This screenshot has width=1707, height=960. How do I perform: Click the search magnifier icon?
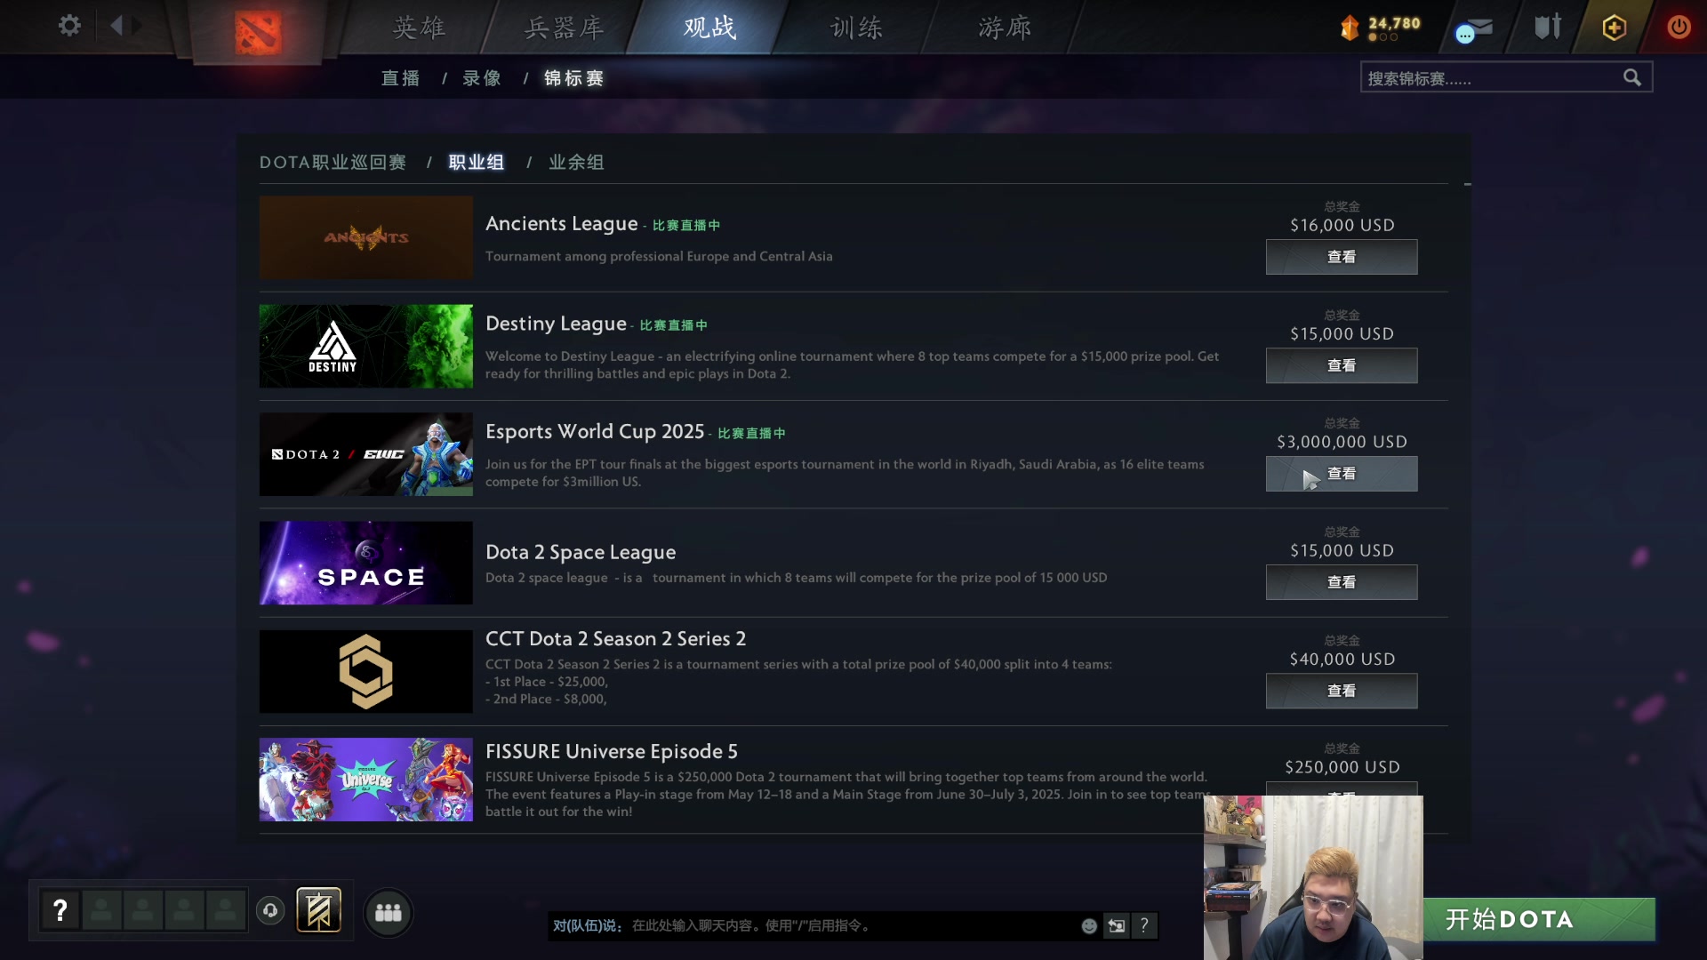(1632, 77)
